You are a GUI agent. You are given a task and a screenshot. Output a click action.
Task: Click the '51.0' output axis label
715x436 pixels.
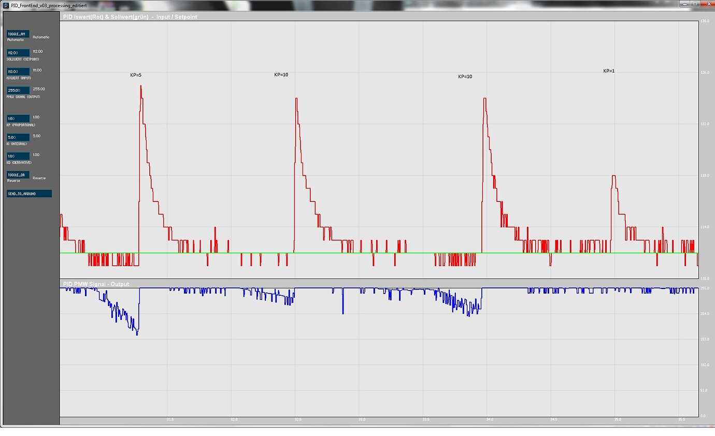[704, 390]
